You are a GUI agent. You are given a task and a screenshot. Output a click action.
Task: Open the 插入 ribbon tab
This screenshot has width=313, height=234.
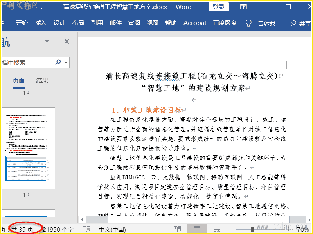click(x=41, y=23)
